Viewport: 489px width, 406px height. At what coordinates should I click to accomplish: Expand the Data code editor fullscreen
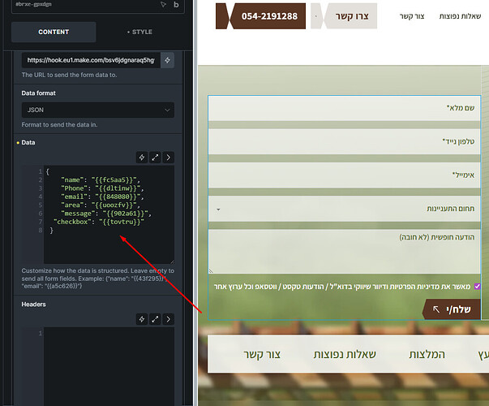155,158
